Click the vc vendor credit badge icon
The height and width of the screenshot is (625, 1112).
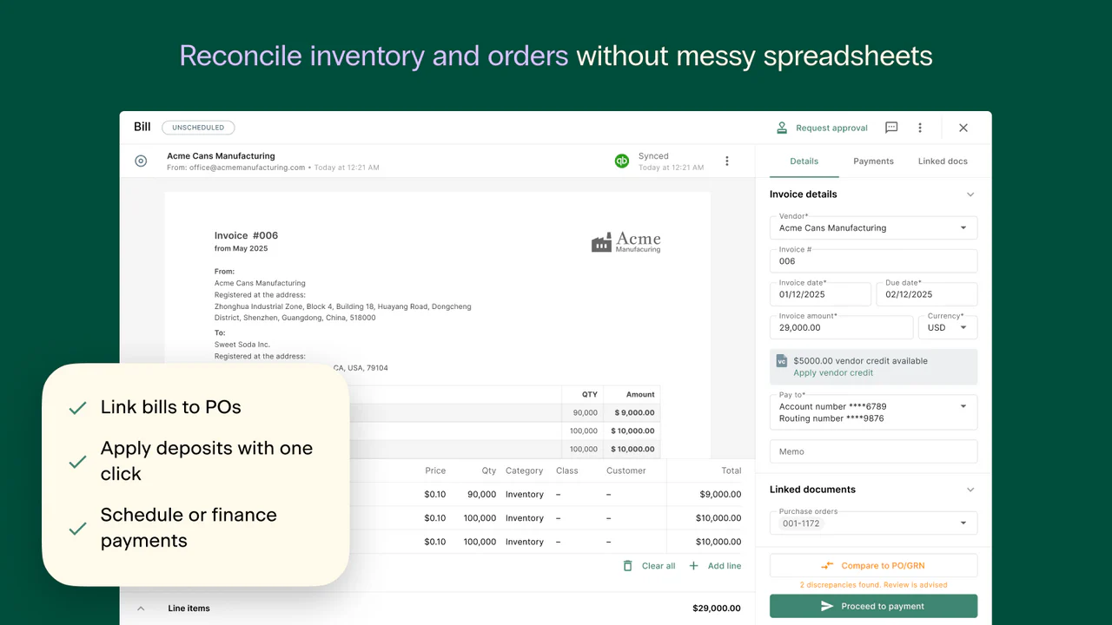[781, 359]
